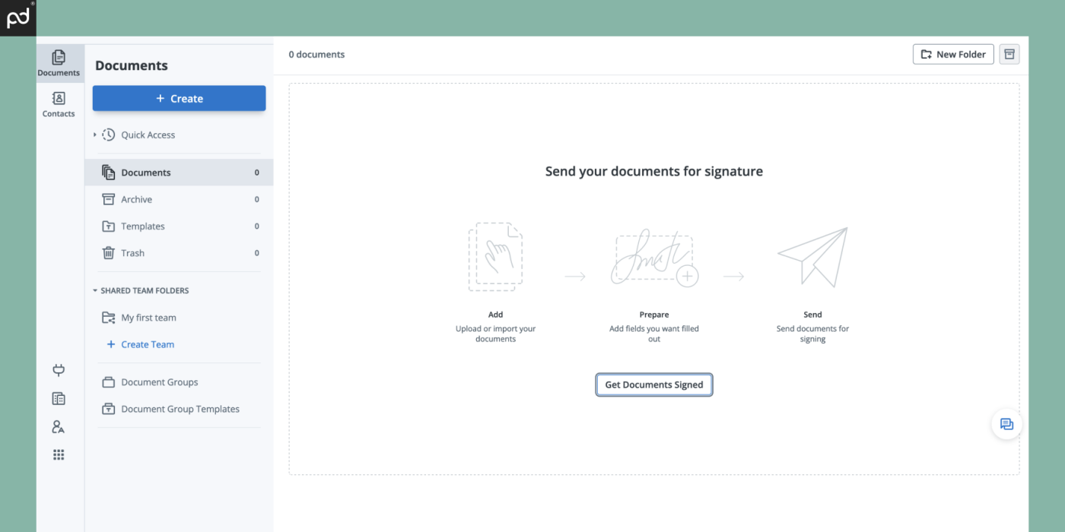Open the Archive folder from the sidebar
This screenshot has width=1065, height=532.
click(x=137, y=199)
